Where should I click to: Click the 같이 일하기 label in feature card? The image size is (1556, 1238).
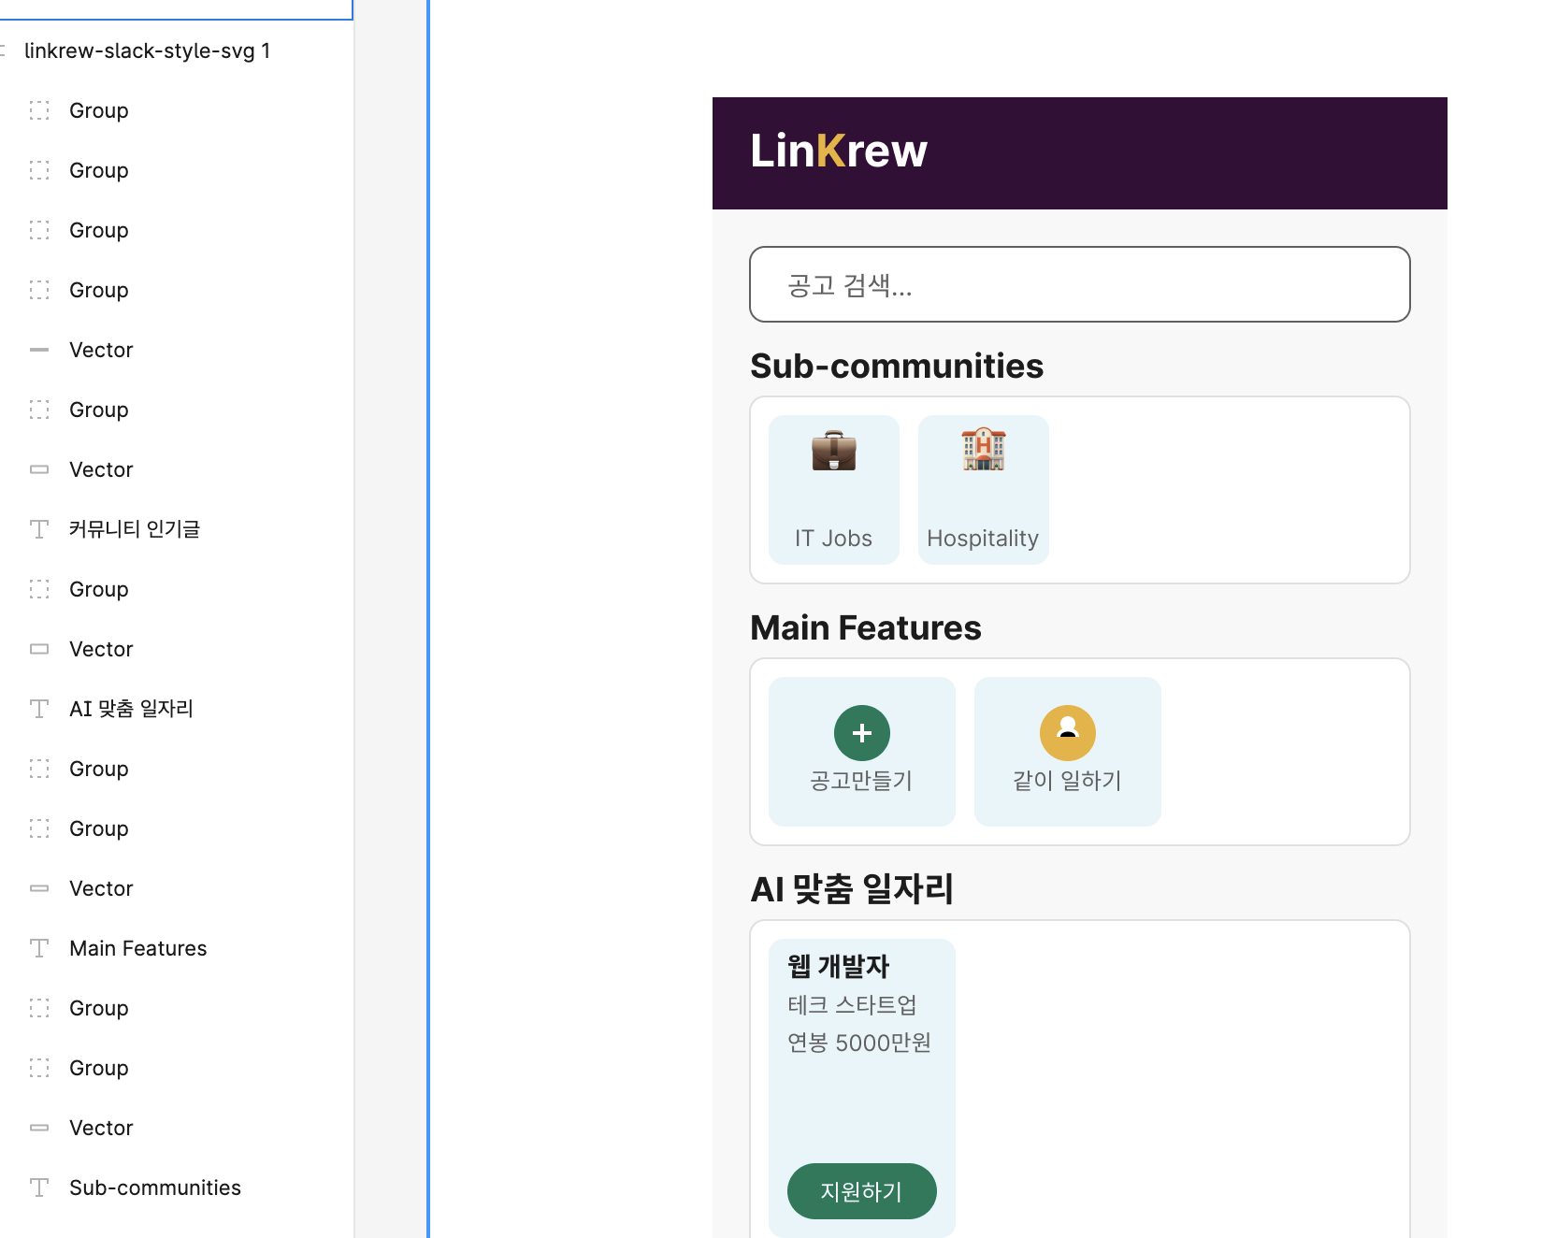[x=1067, y=781]
